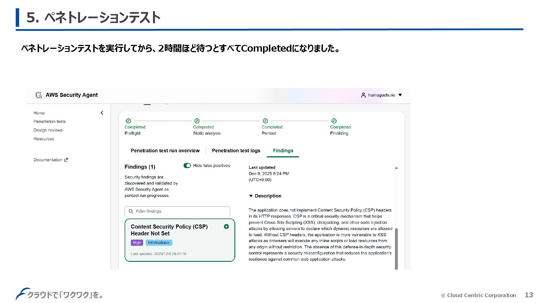Select the CSP finding radio button
Viewport: 539px width, 303px height.
226,227
